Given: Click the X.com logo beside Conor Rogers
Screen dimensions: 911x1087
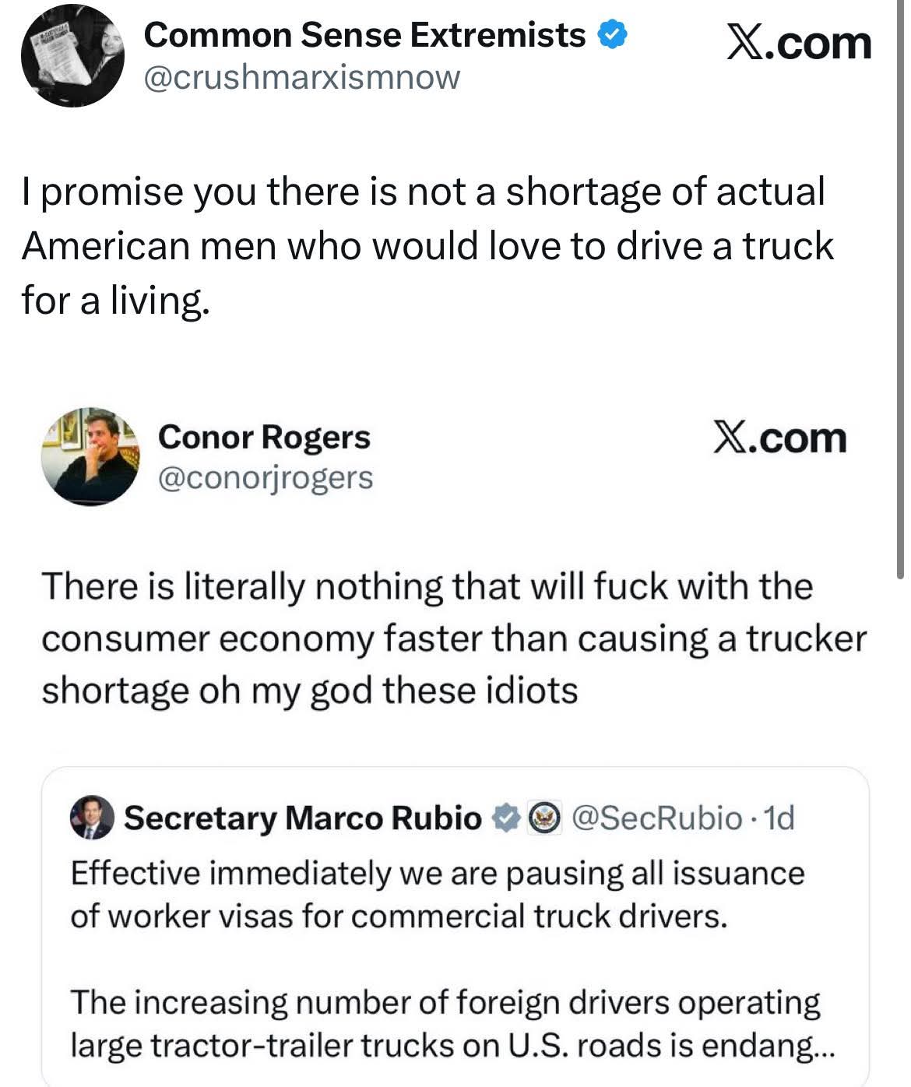Looking at the screenshot, I should [x=780, y=438].
